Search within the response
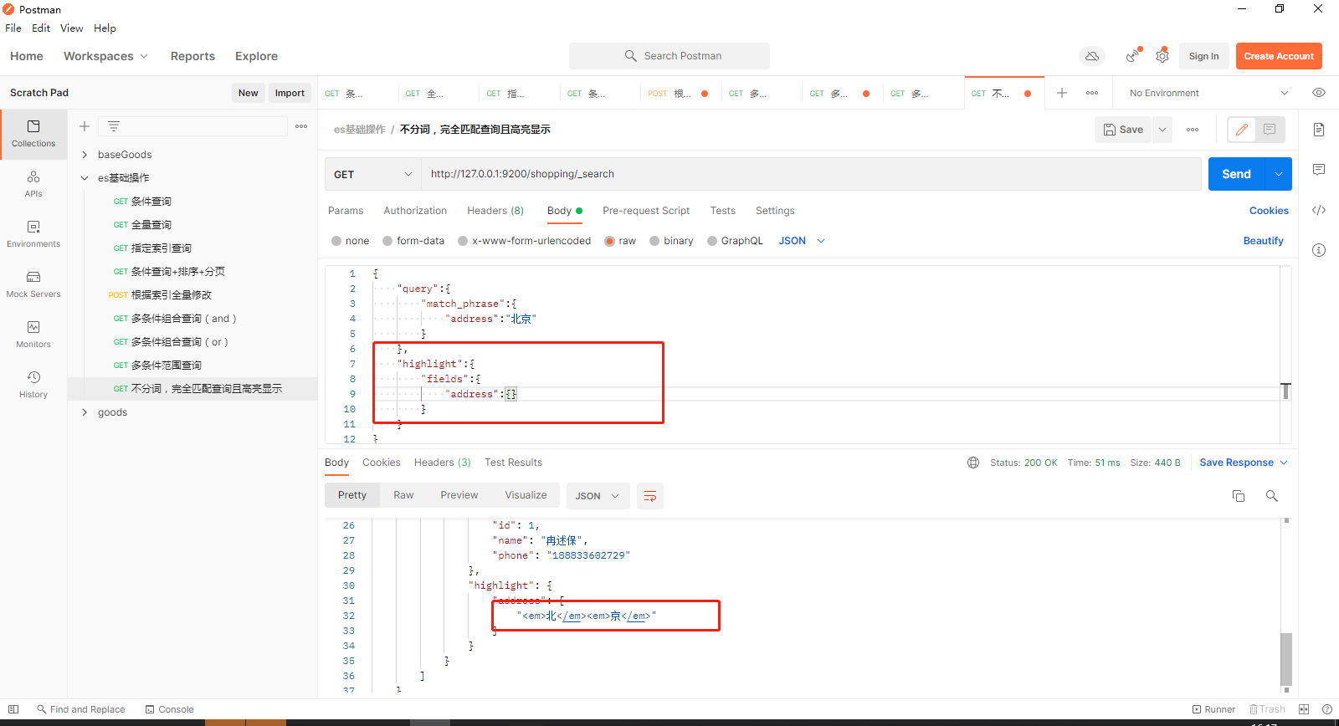This screenshot has height=726, width=1339. [1272, 496]
